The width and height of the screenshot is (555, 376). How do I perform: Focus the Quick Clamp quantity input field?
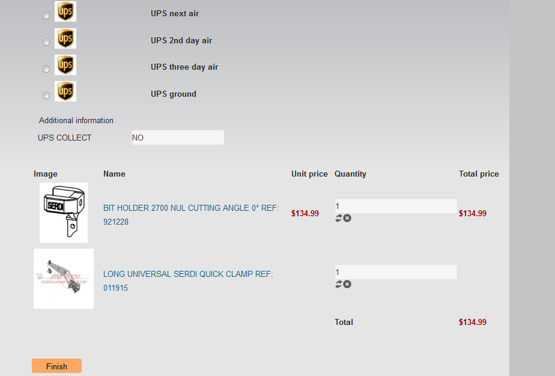(x=395, y=272)
